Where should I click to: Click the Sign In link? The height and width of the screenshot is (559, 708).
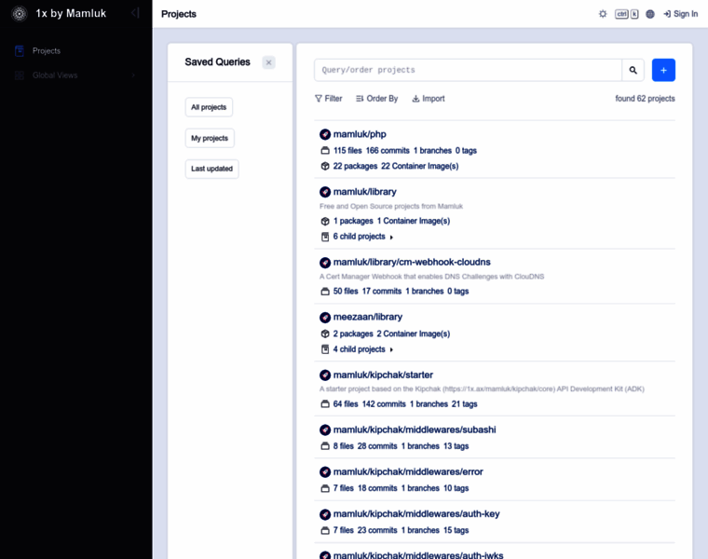click(x=680, y=14)
